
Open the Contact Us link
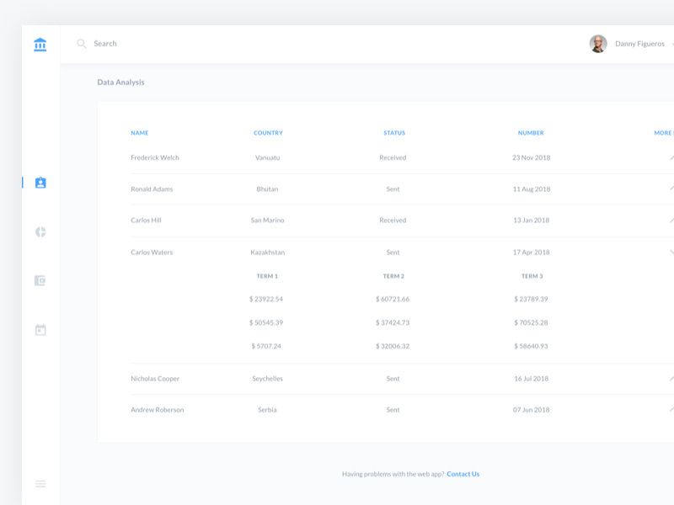coord(463,473)
